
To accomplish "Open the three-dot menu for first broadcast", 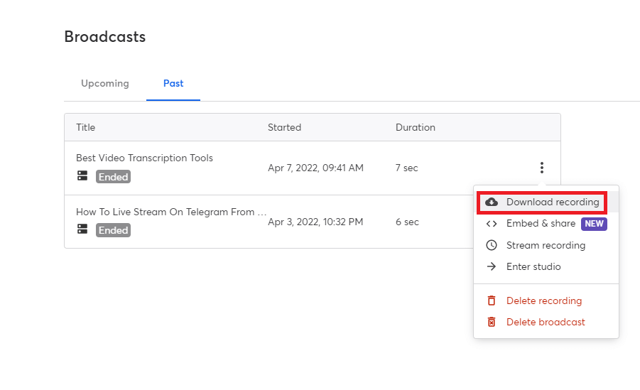I will tap(542, 168).
